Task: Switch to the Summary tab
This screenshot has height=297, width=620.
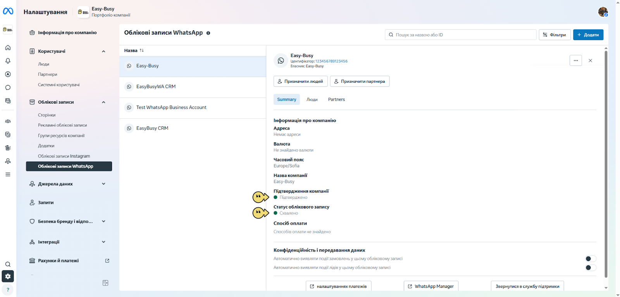Action: click(287, 99)
